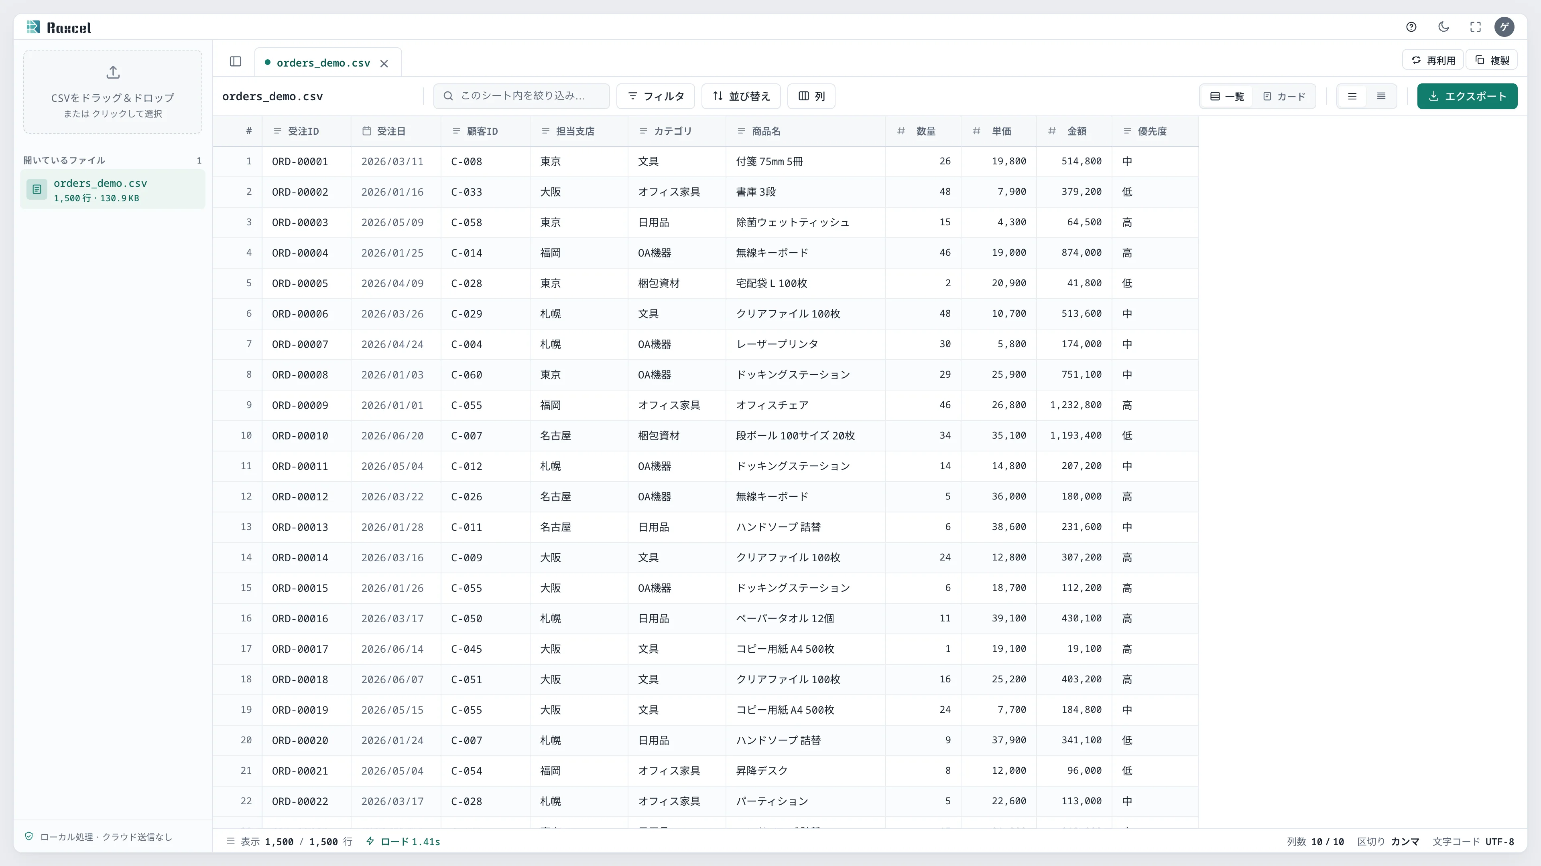Select amount cell 874,000

pos(1074,253)
